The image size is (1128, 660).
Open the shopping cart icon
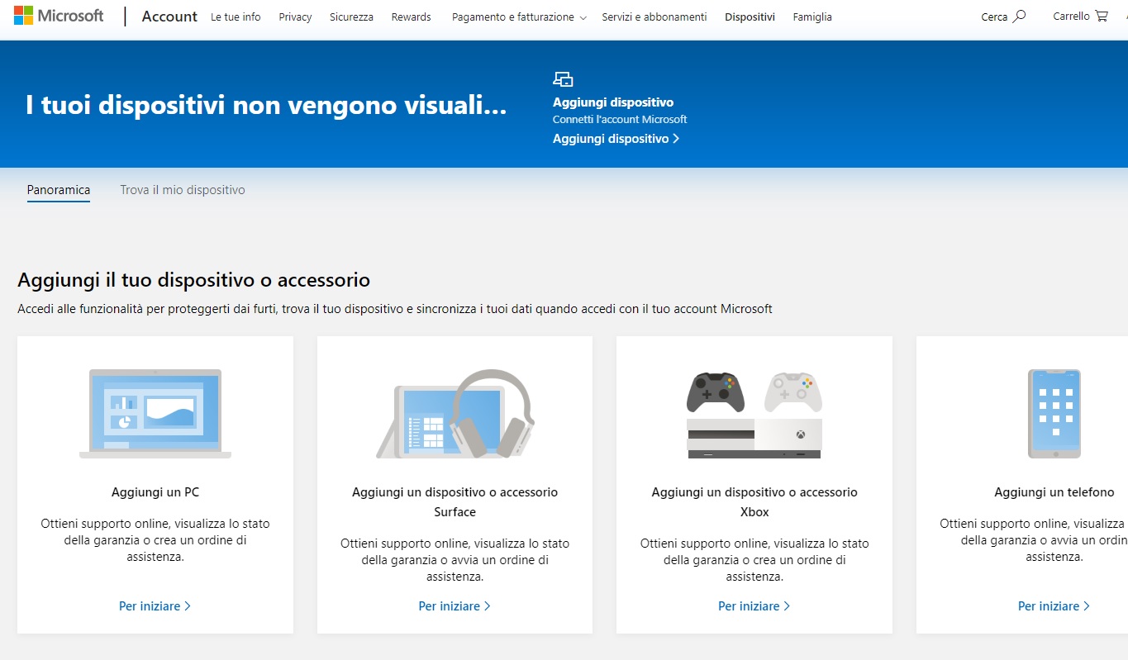(1102, 16)
